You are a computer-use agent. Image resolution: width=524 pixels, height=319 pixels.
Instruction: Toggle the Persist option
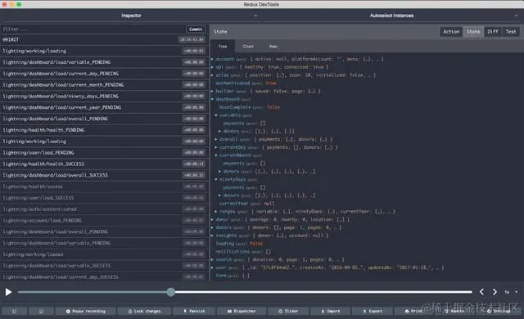194,311
